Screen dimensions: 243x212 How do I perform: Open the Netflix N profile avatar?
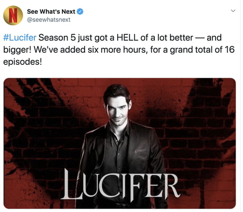point(13,15)
